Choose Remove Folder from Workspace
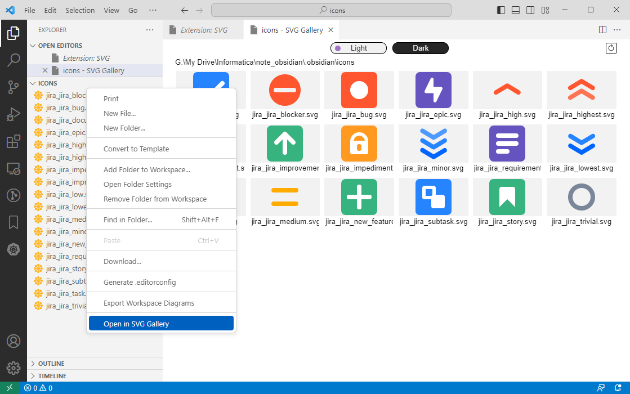 161,199
